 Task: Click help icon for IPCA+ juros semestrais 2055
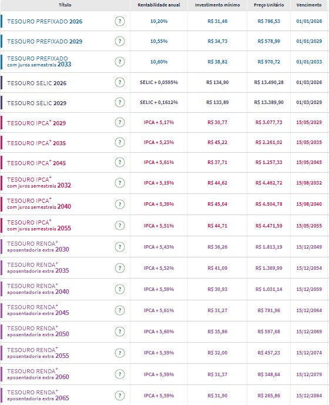point(120,226)
